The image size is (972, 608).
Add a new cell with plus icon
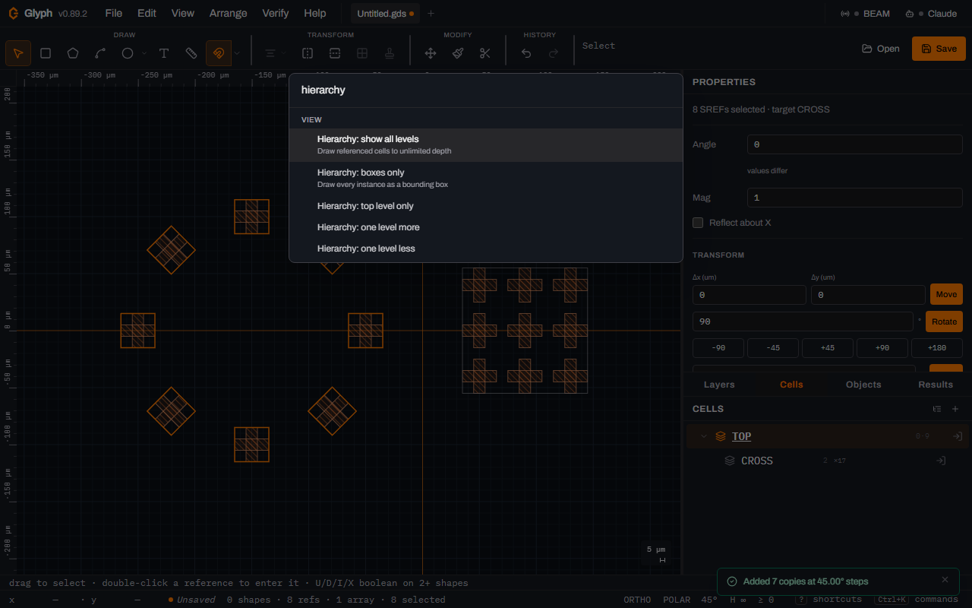pyautogui.click(x=955, y=409)
